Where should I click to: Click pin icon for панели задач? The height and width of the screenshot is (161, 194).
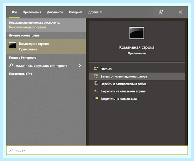tap(96, 98)
